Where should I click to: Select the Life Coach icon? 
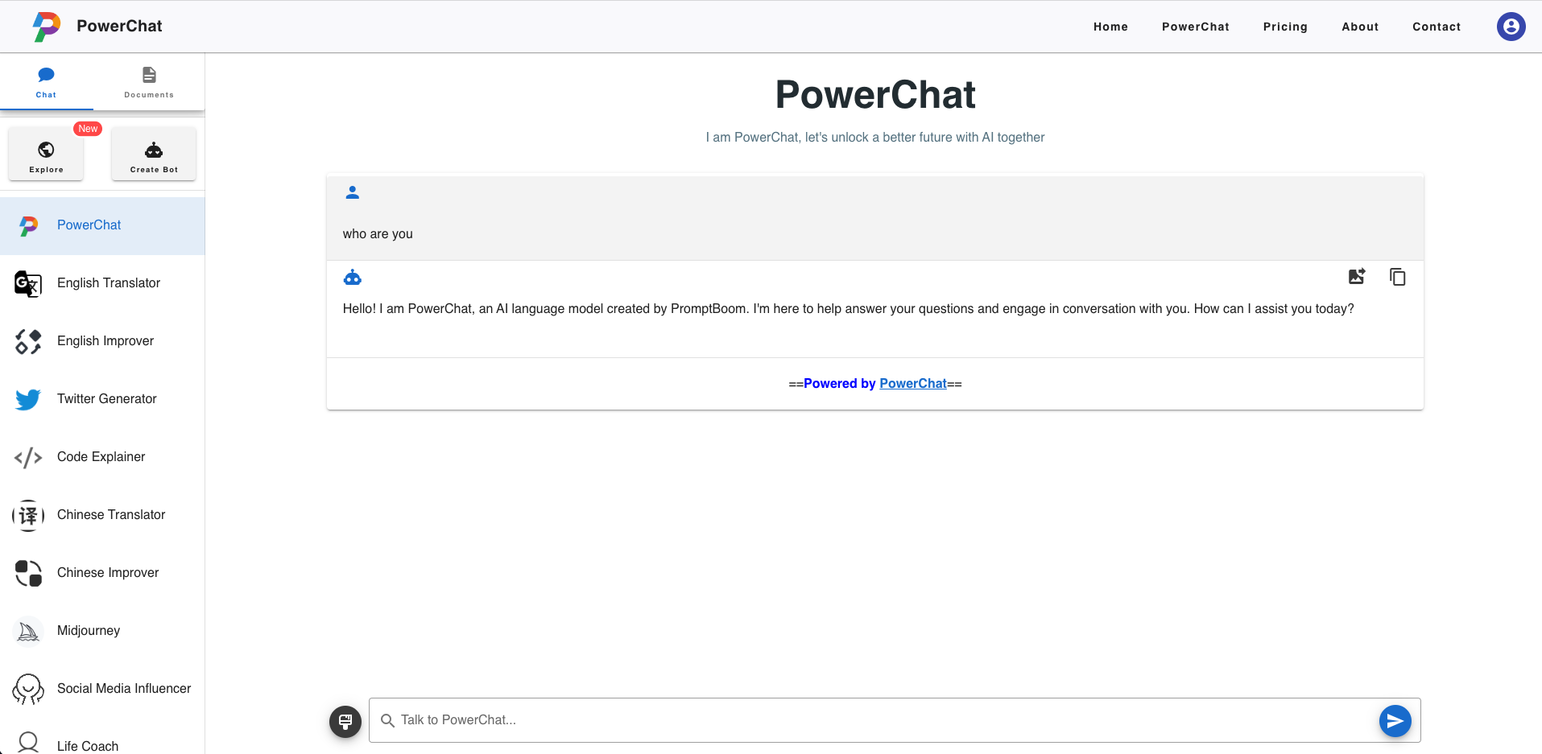pos(28,743)
